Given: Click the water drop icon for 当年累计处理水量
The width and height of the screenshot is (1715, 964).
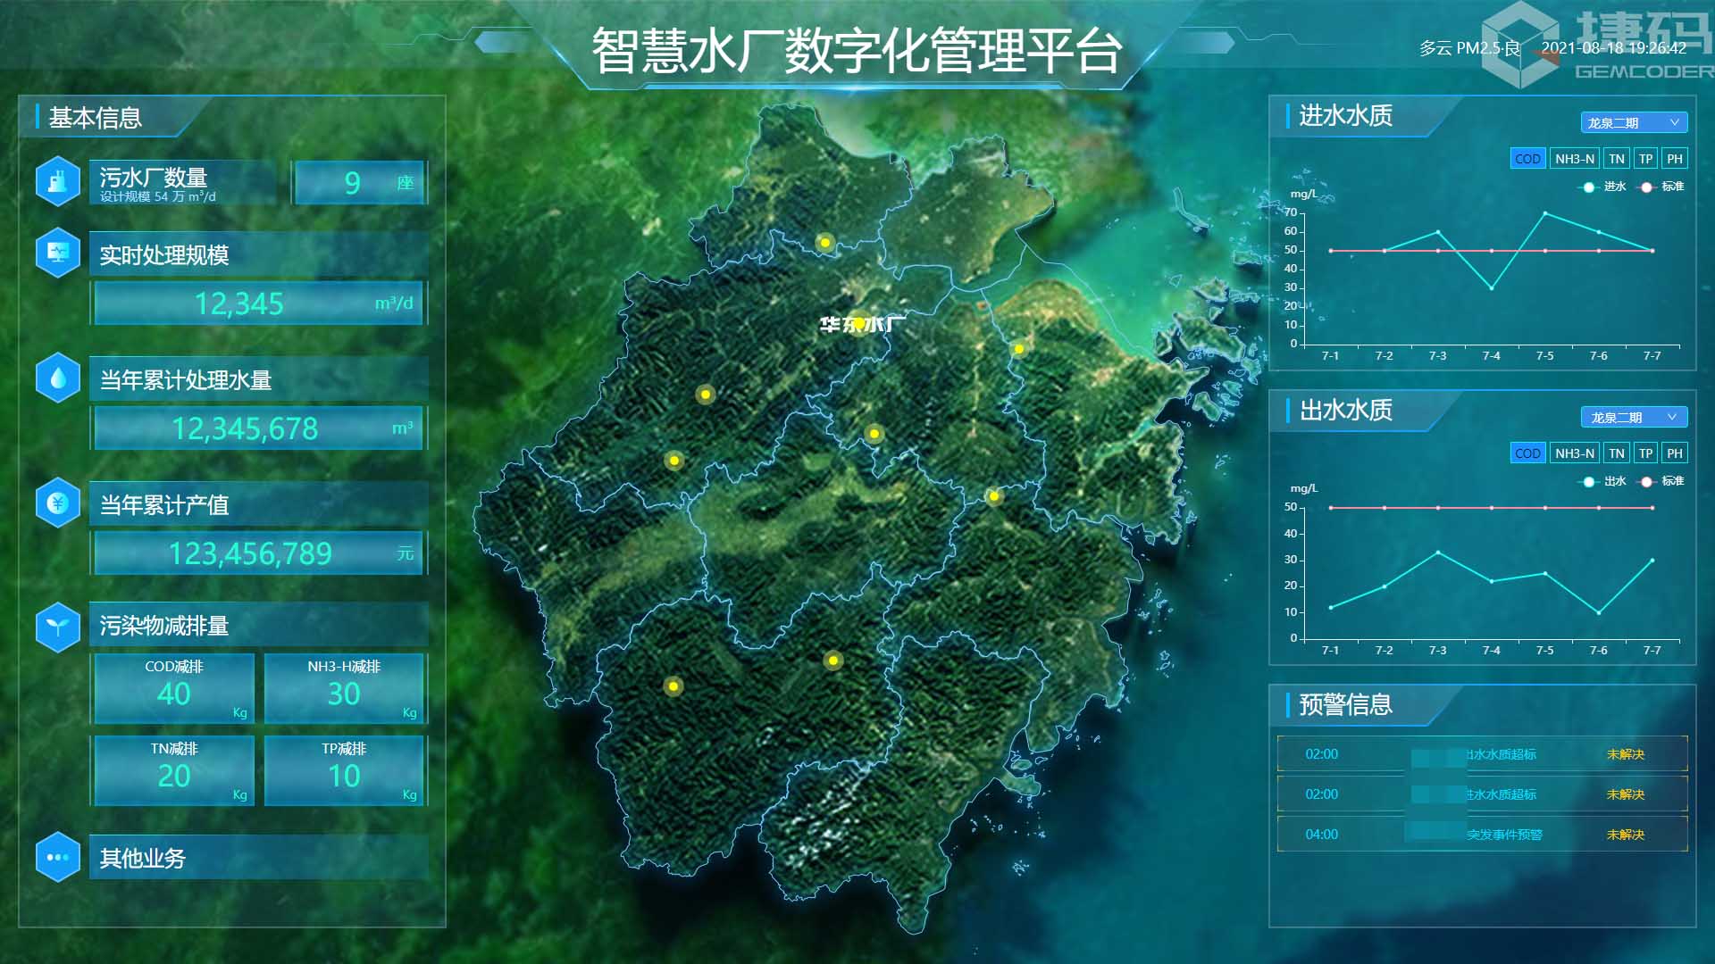Looking at the screenshot, I should pyautogui.click(x=57, y=378).
